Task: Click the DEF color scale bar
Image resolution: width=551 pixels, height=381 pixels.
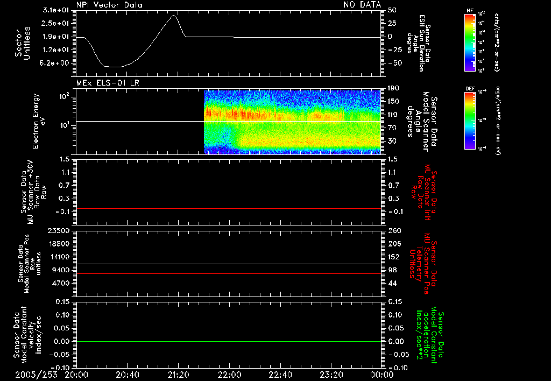Action: pyautogui.click(x=470, y=120)
